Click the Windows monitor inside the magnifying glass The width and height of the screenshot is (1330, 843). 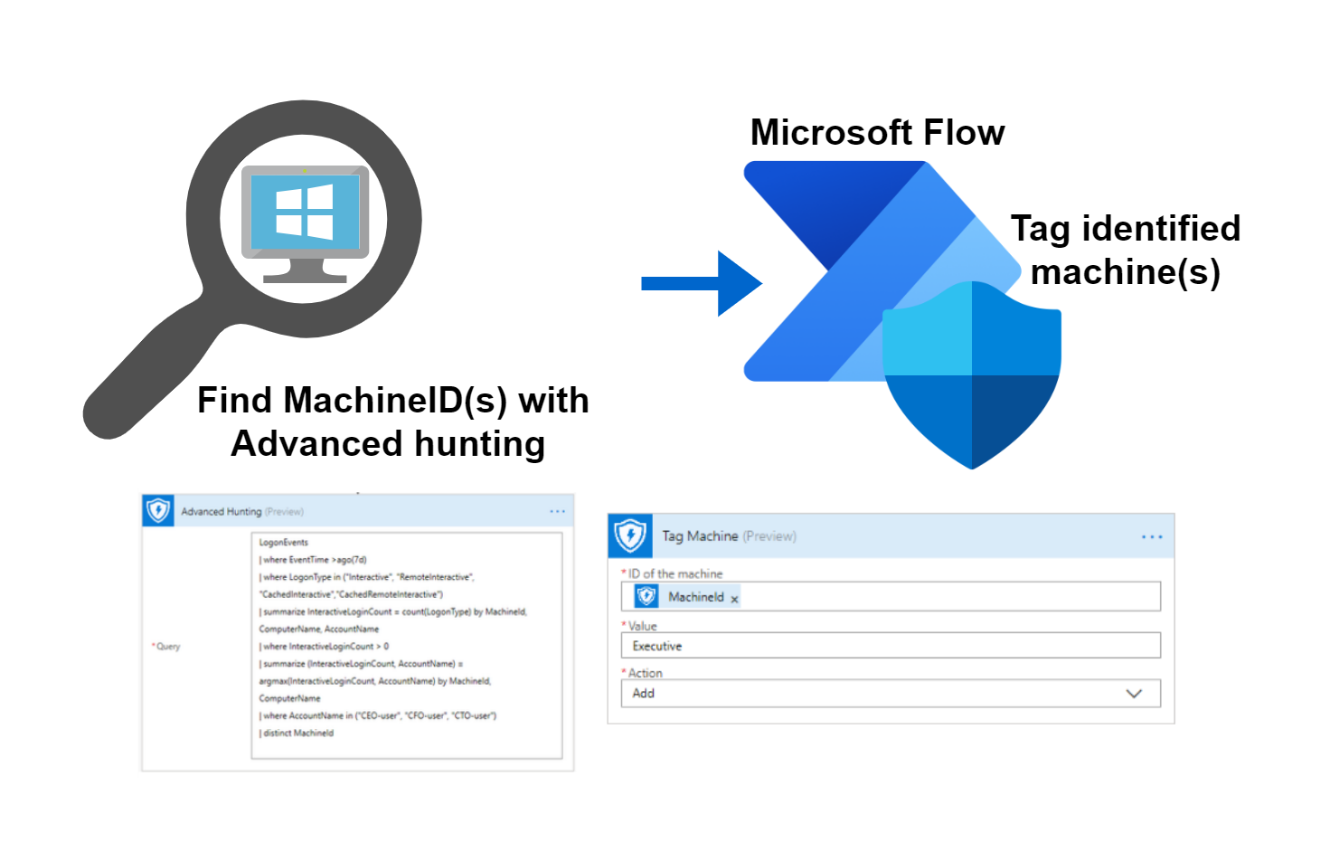305,224
